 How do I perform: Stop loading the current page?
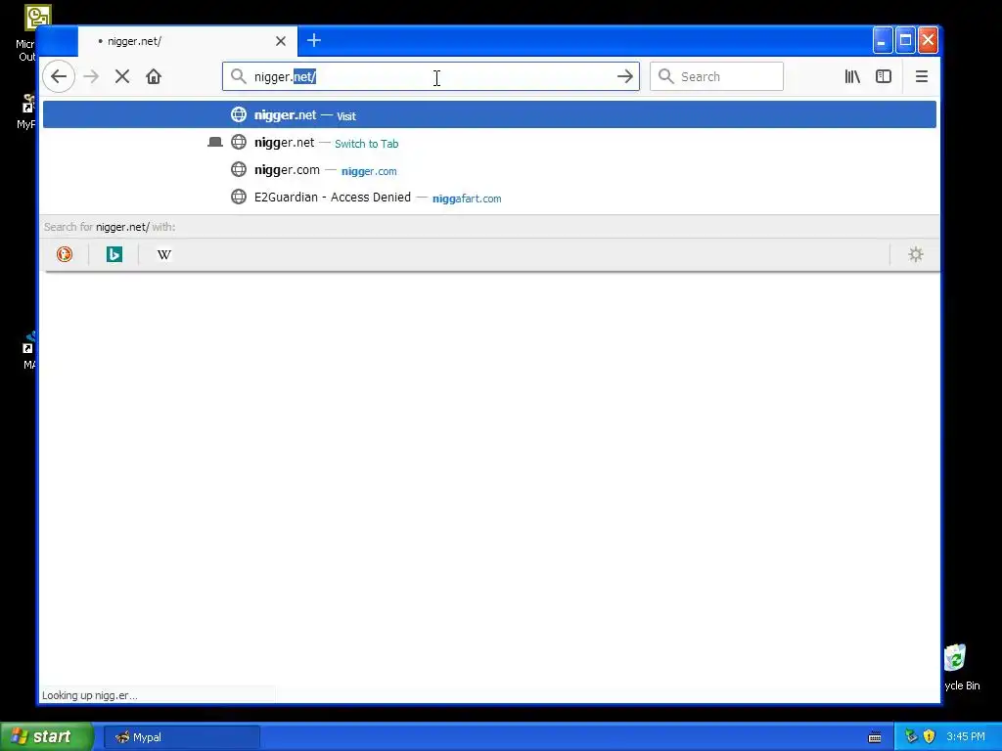[x=122, y=76]
